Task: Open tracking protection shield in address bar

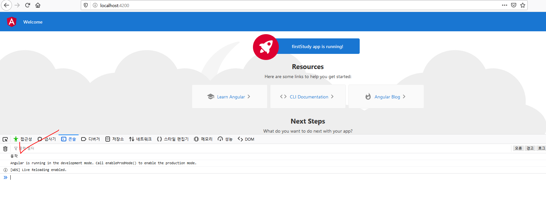Action: (86, 5)
